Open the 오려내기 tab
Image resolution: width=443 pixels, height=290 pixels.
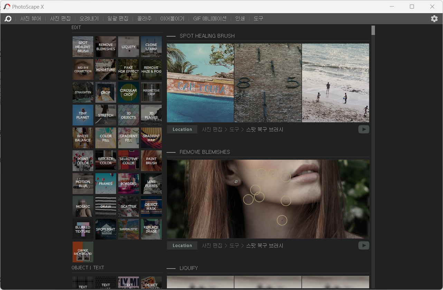coord(89,19)
